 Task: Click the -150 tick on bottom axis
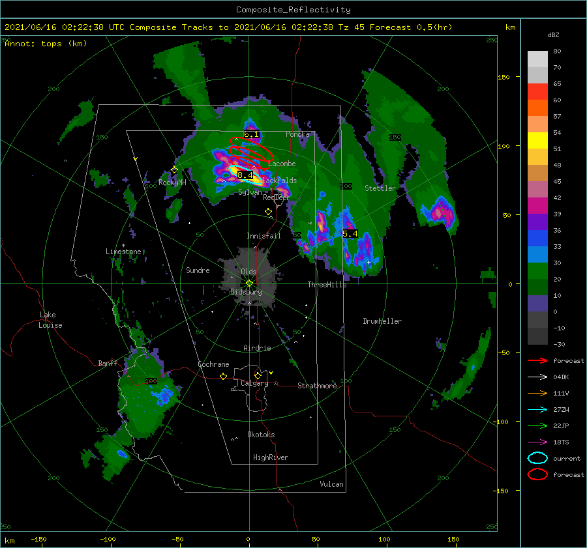38,539
